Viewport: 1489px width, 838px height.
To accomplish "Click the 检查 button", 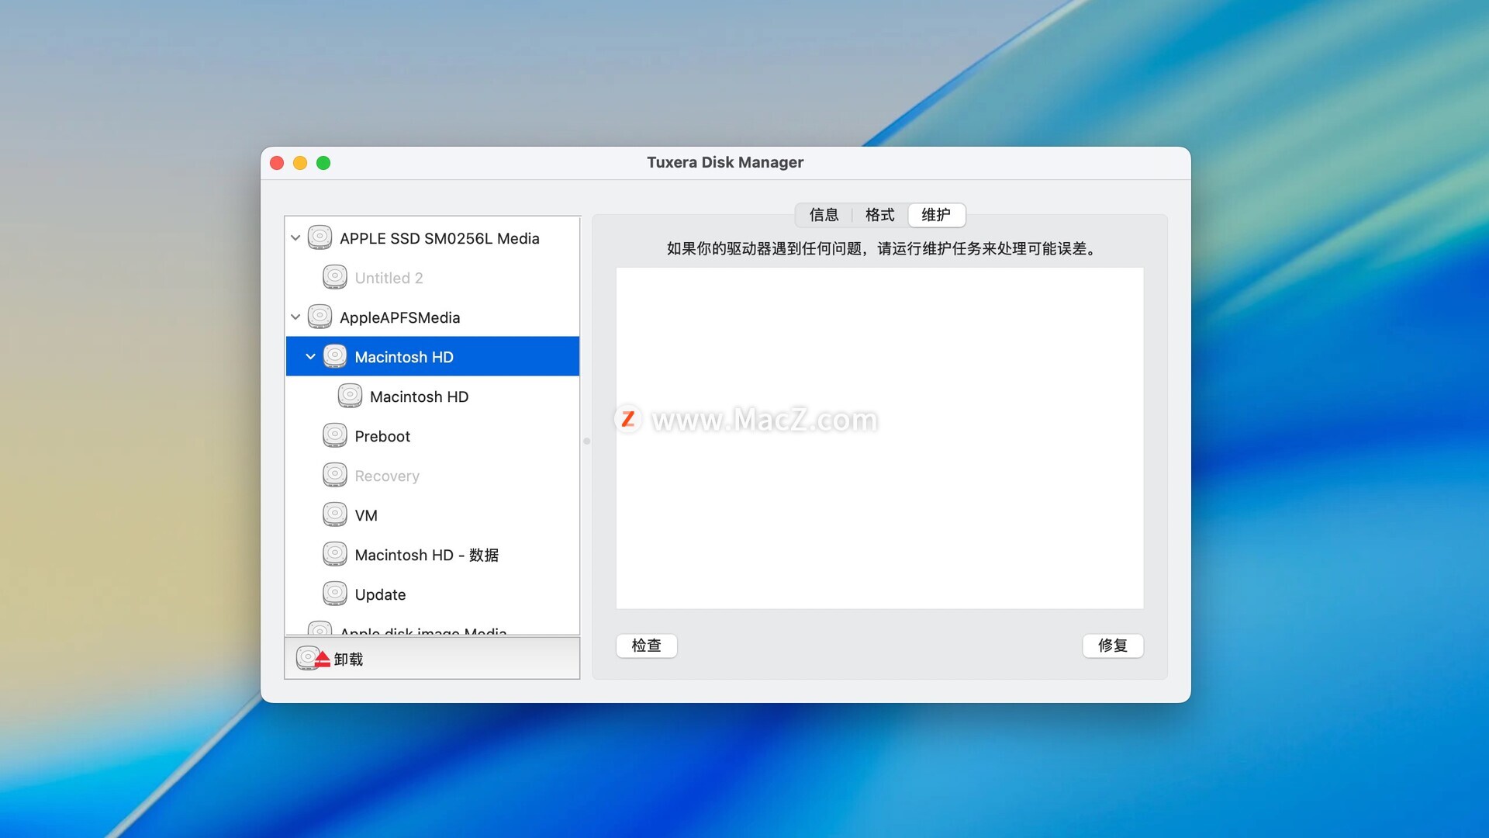I will click(646, 646).
